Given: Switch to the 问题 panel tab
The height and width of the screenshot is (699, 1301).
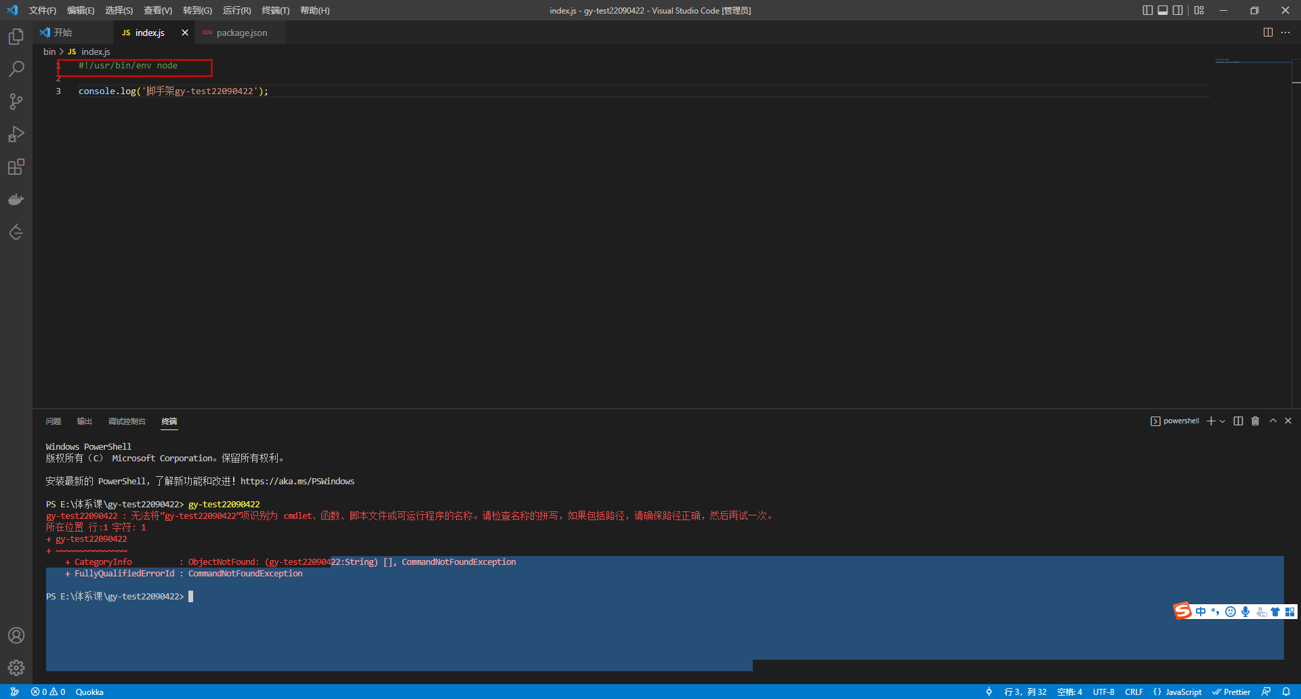Looking at the screenshot, I should [54, 421].
